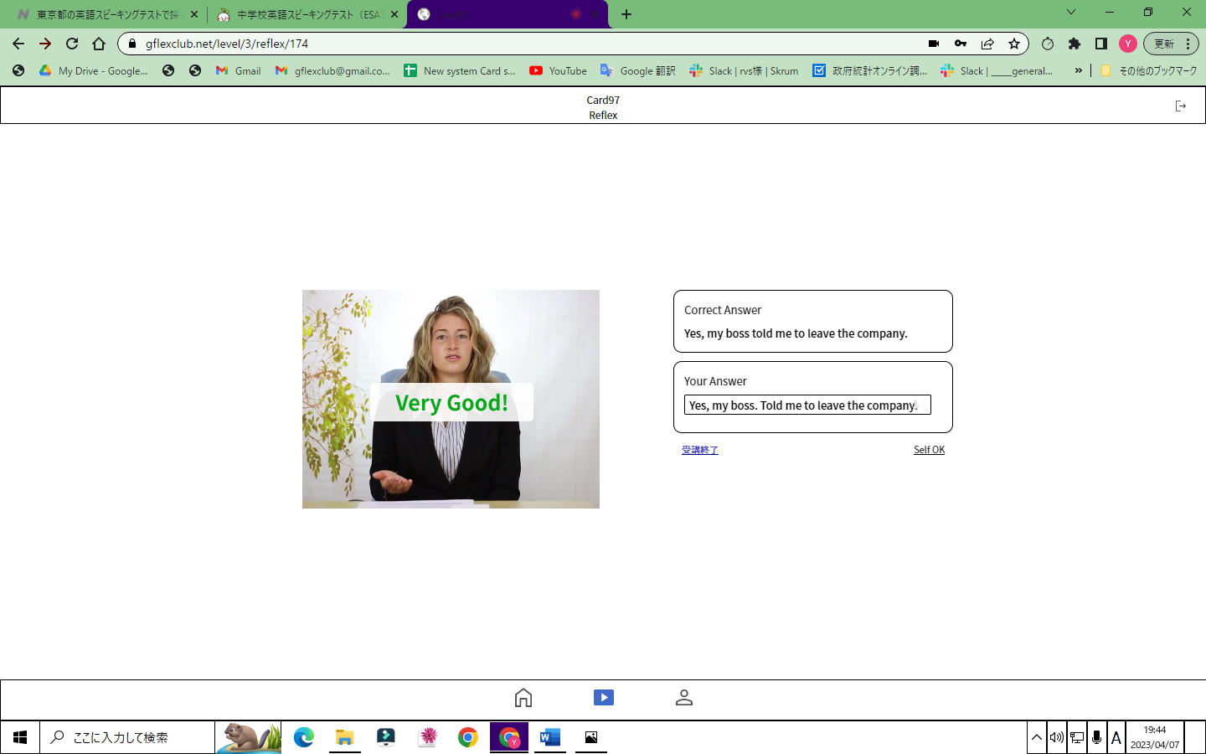This screenshot has width=1206, height=754.
Task: Open a new browser tab
Action: pos(626,14)
